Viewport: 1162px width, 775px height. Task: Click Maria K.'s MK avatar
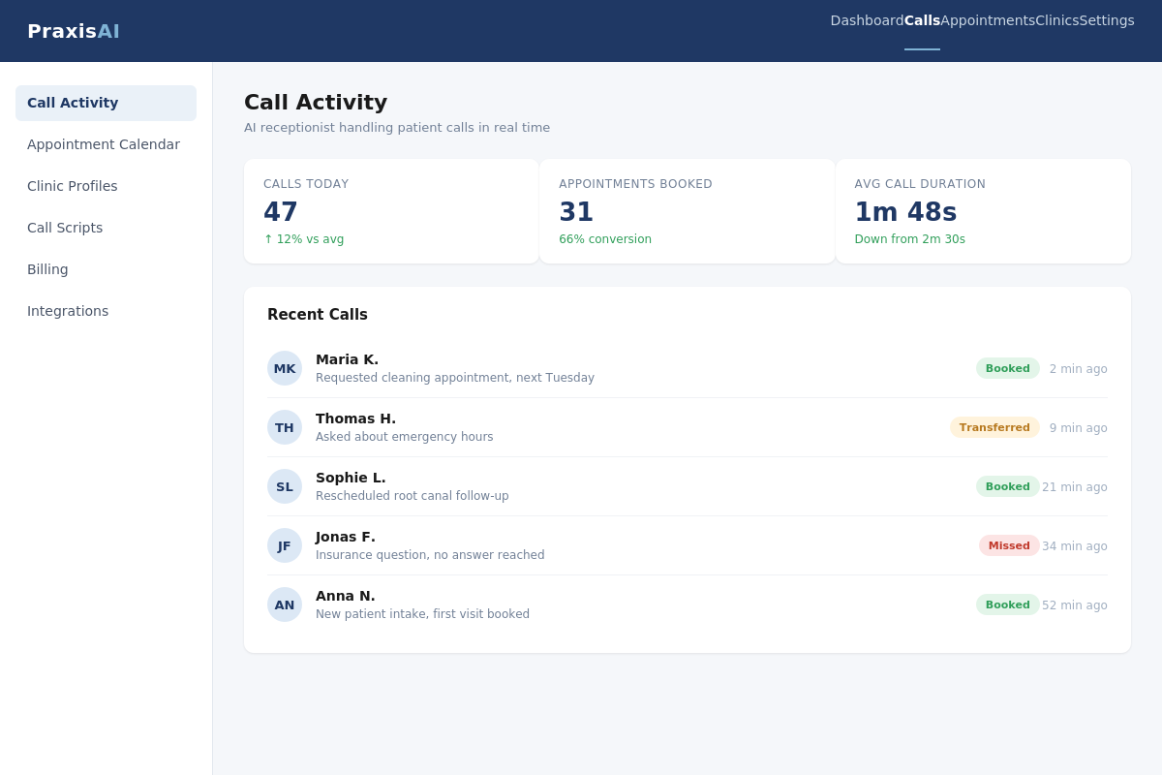(285, 368)
